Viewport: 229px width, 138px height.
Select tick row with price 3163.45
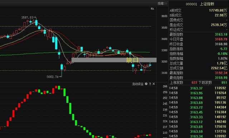pos(198,112)
